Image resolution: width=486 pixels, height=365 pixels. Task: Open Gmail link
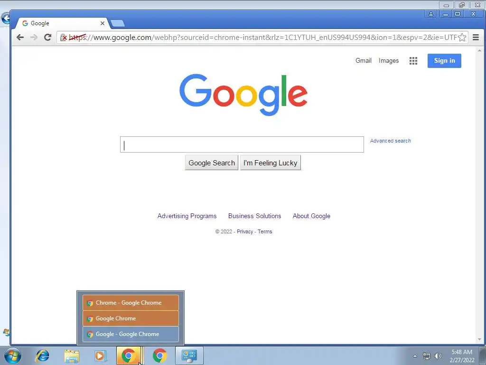tap(363, 60)
